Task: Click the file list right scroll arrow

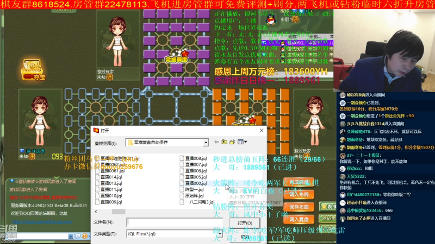Action: point(260,211)
